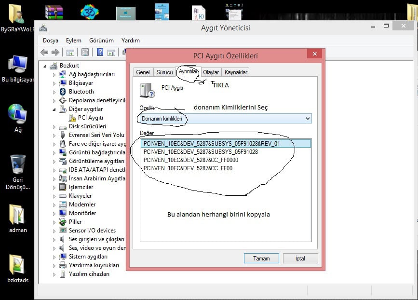
Task: Expand the Klavyeler node
Action: pyautogui.click(x=54, y=196)
